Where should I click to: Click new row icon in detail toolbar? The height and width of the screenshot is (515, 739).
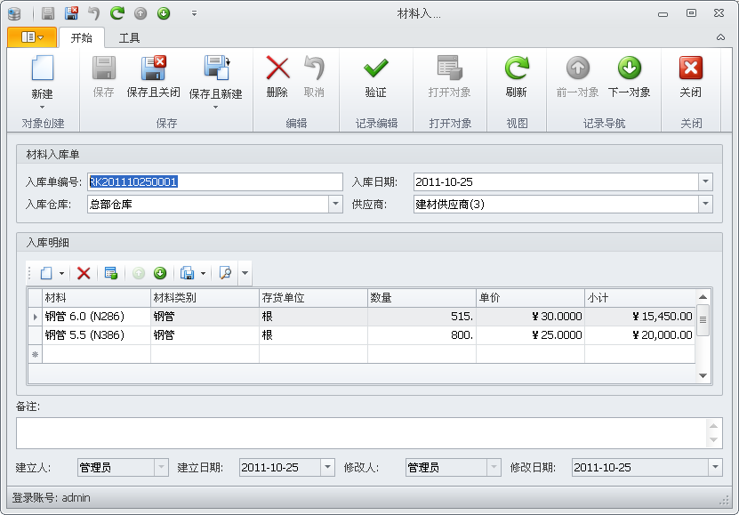pos(46,273)
